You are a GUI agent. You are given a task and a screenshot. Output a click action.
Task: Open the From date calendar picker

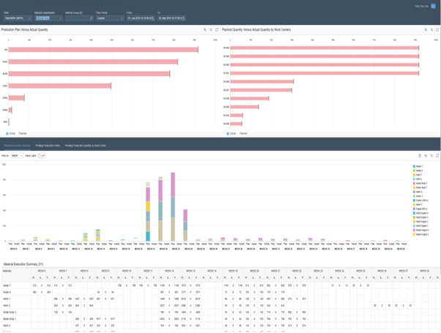click(x=152, y=18)
